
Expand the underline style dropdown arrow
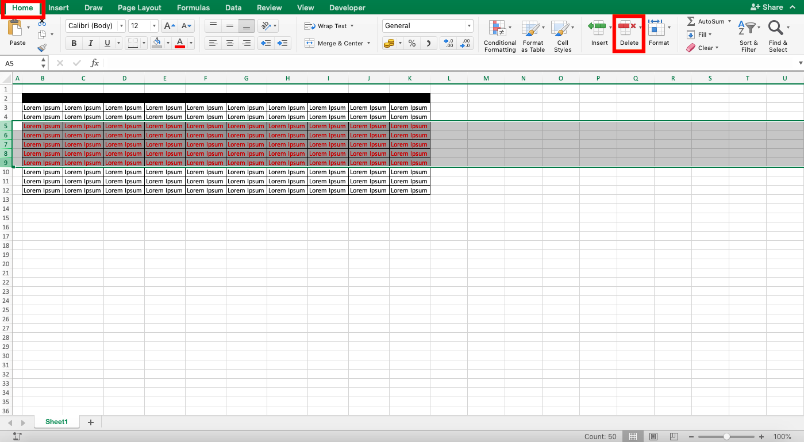click(x=118, y=43)
